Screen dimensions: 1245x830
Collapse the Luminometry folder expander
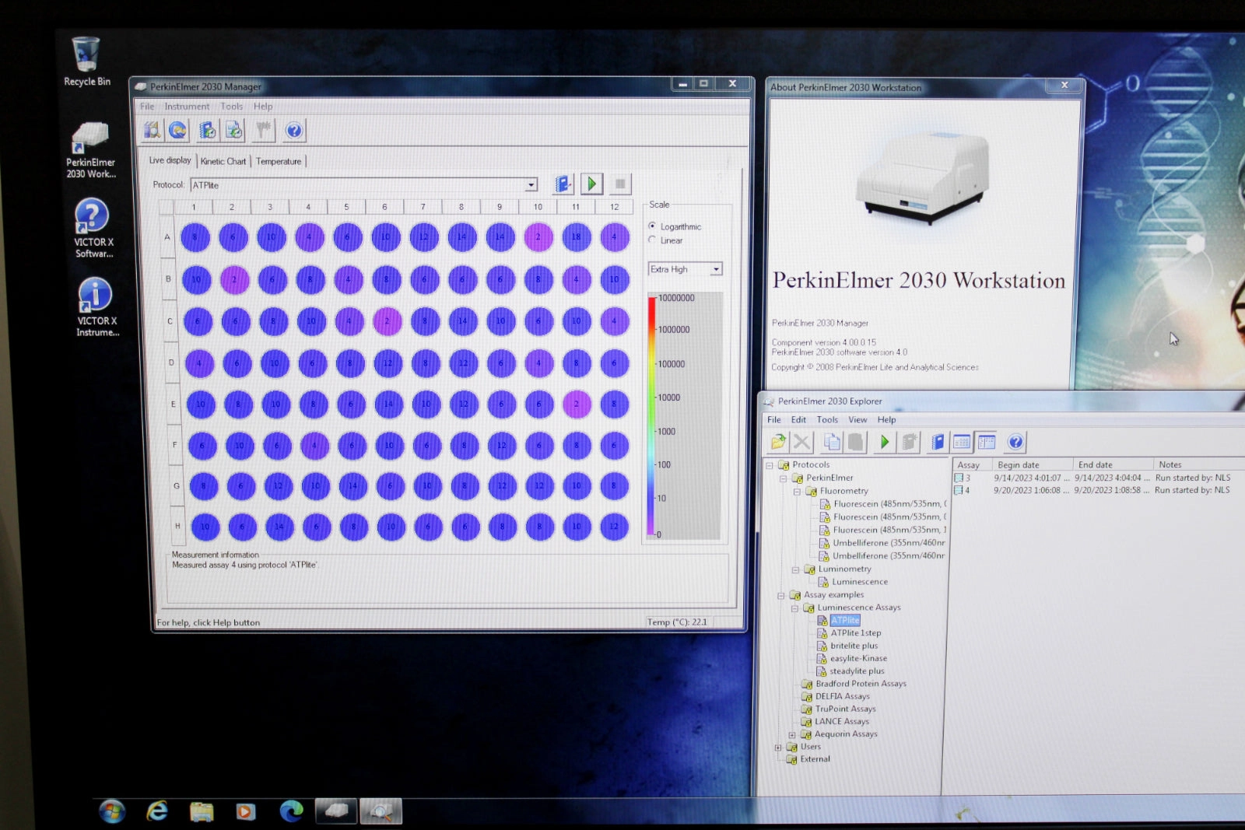pos(795,569)
